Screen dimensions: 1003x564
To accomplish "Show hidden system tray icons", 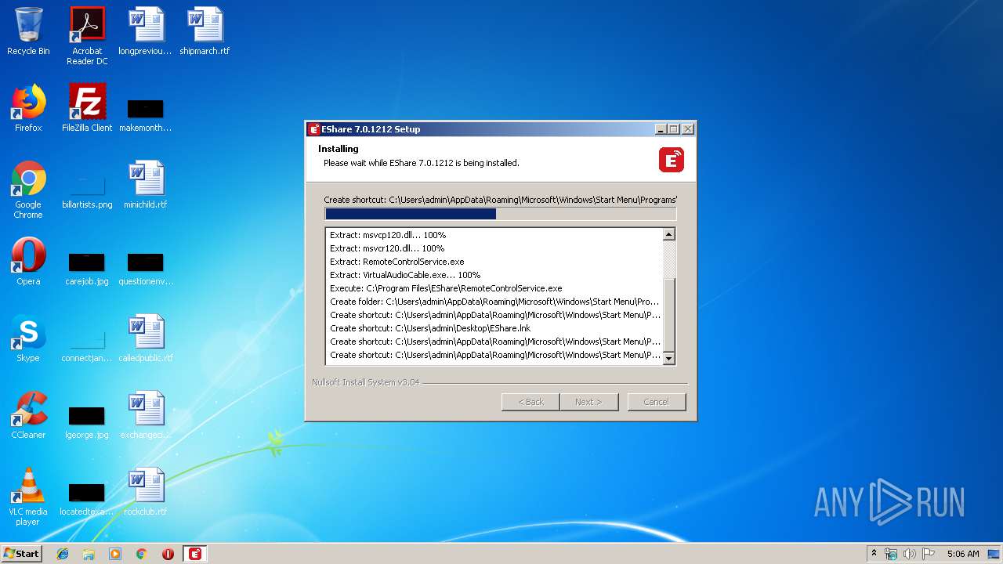I will [x=874, y=554].
